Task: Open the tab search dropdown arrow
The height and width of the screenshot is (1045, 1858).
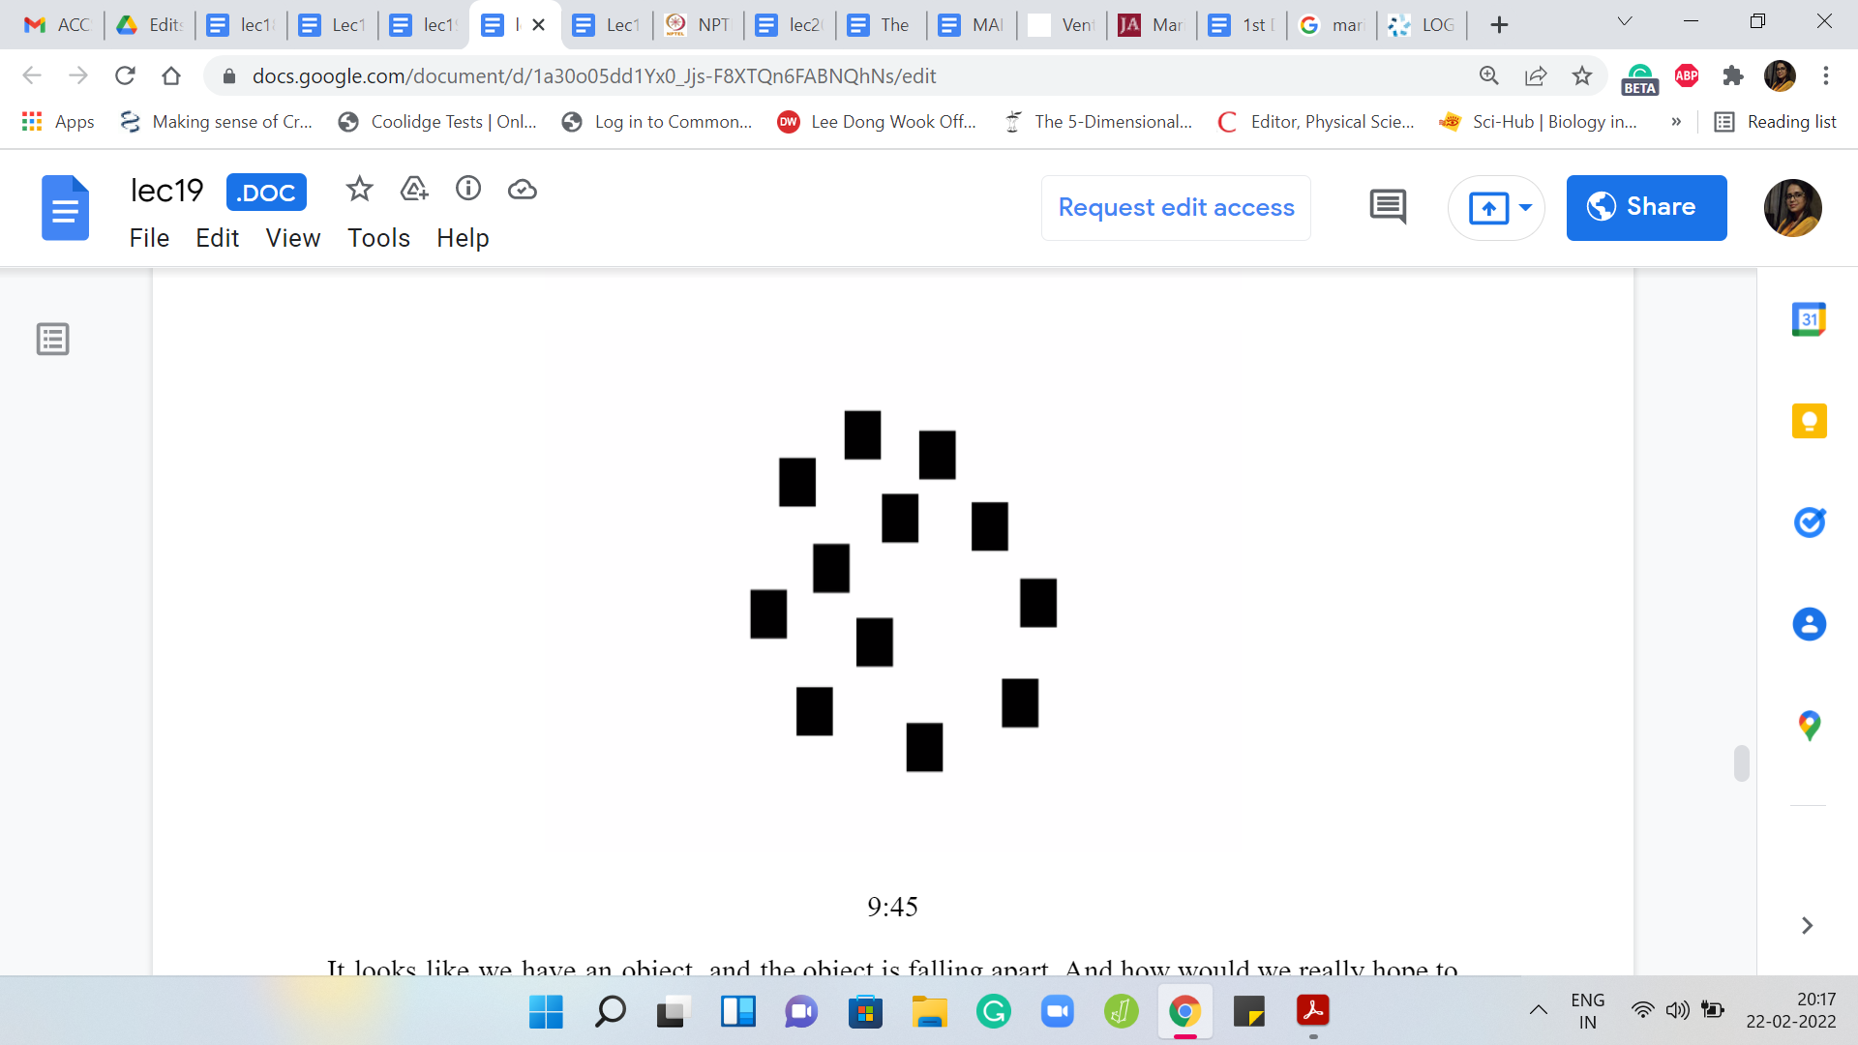Action: (x=1625, y=22)
